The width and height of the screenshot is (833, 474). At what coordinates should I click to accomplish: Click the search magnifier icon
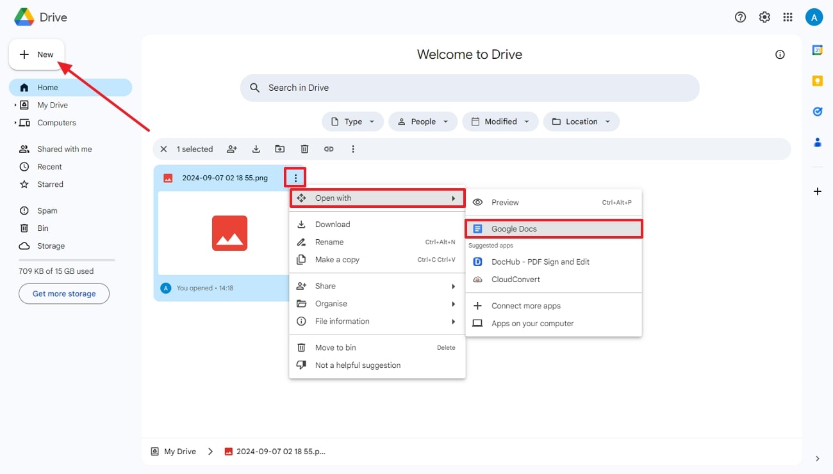point(255,88)
